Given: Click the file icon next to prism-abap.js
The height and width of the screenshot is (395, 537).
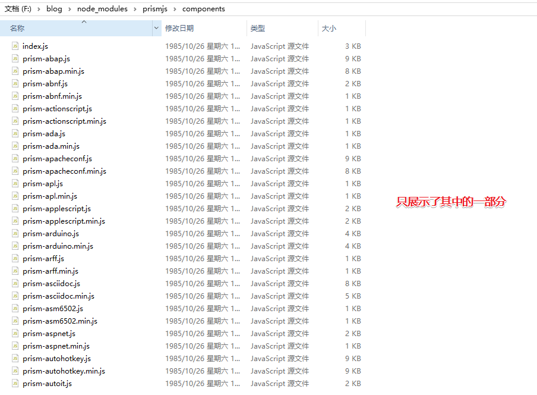Looking at the screenshot, I should pyautogui.click(x=15, y=59).
